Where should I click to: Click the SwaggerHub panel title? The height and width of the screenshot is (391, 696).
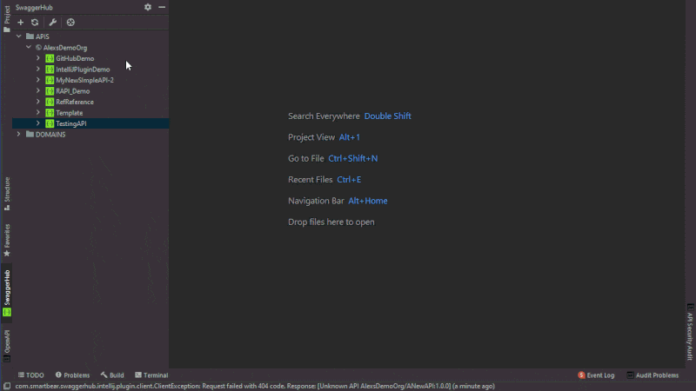(x=34, y=8)
